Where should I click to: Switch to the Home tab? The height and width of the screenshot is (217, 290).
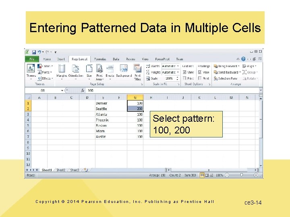pyautogui.click(x=47, y=59)
